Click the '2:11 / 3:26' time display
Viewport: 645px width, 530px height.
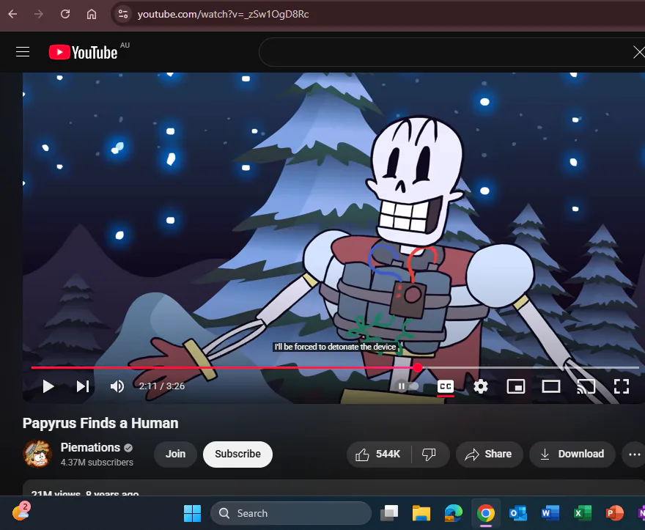pyautogui.click(x=162, y=386)
